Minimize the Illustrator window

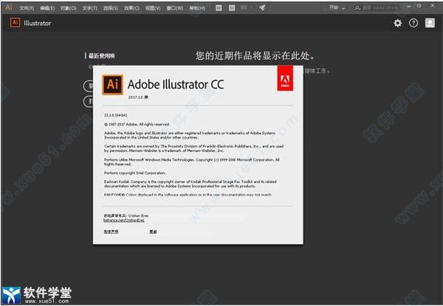click(408, 6)
